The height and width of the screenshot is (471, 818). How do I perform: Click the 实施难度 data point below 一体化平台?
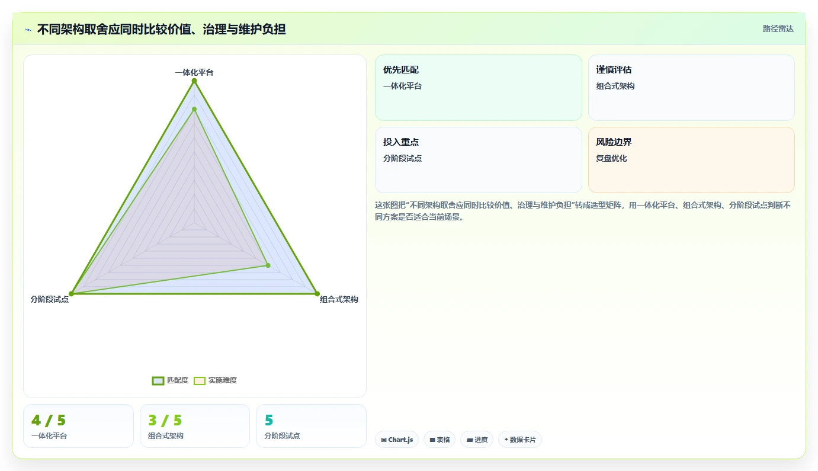pos(194,109)
